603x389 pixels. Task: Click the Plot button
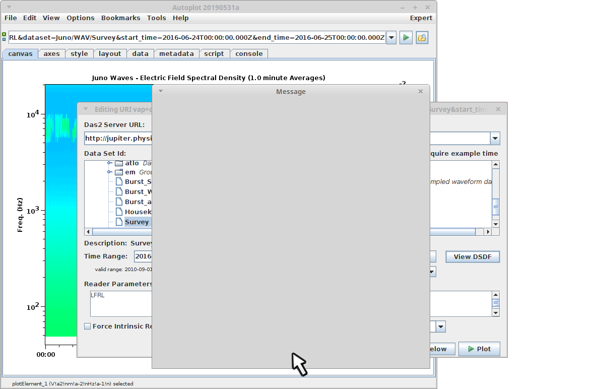(x=479, y=349)
